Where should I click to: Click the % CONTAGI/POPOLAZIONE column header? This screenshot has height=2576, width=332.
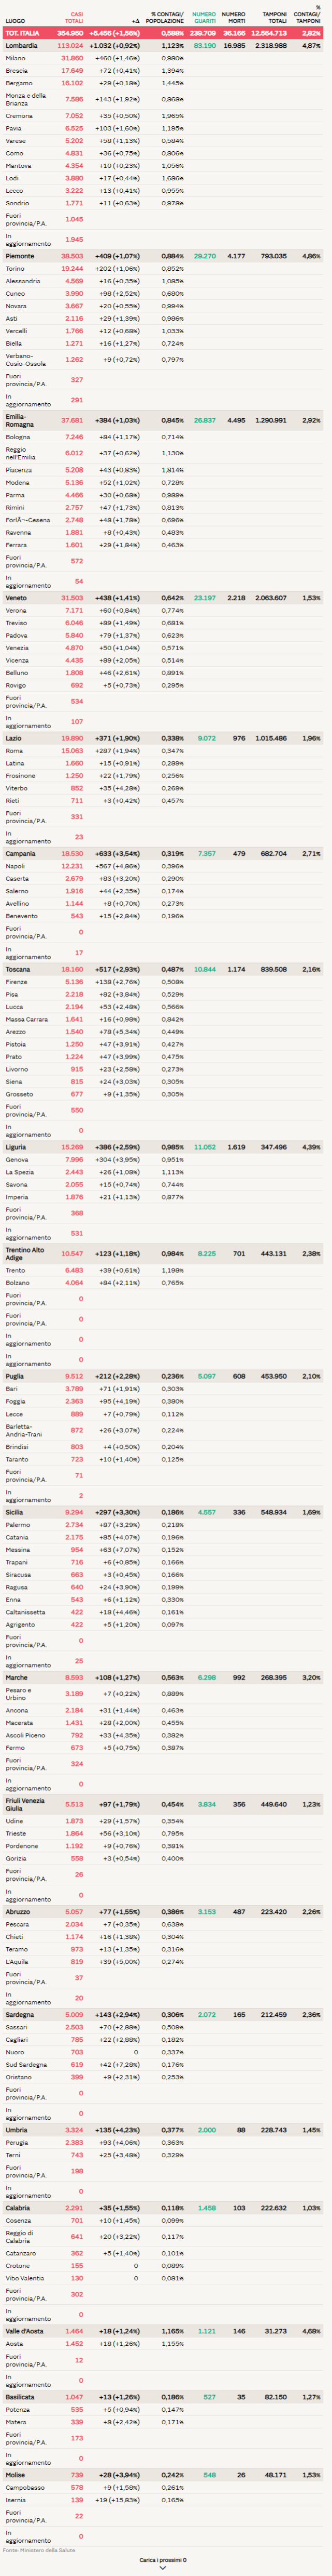[x=166, y=17]
